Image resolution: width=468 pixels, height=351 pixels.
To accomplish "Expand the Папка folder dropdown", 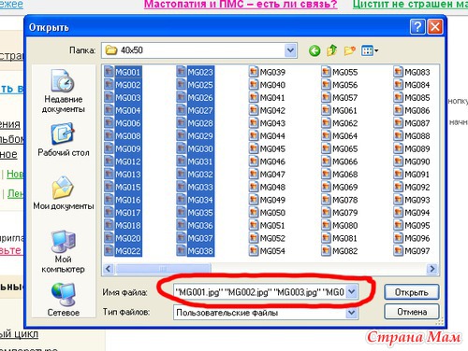I will pyautogui.click(x=290, y=50).
